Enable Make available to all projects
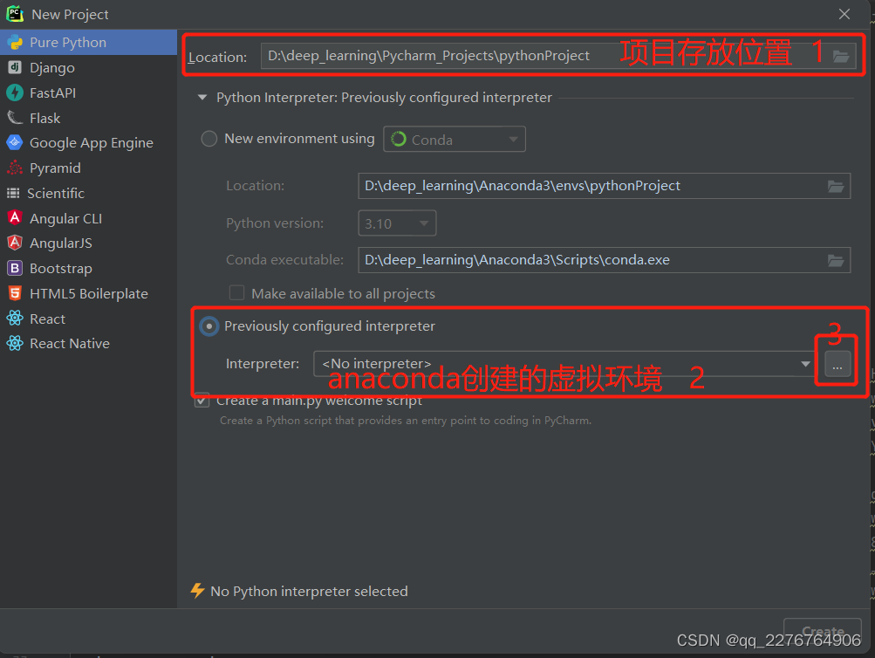The image size is (875, 658). coord(237,293)
